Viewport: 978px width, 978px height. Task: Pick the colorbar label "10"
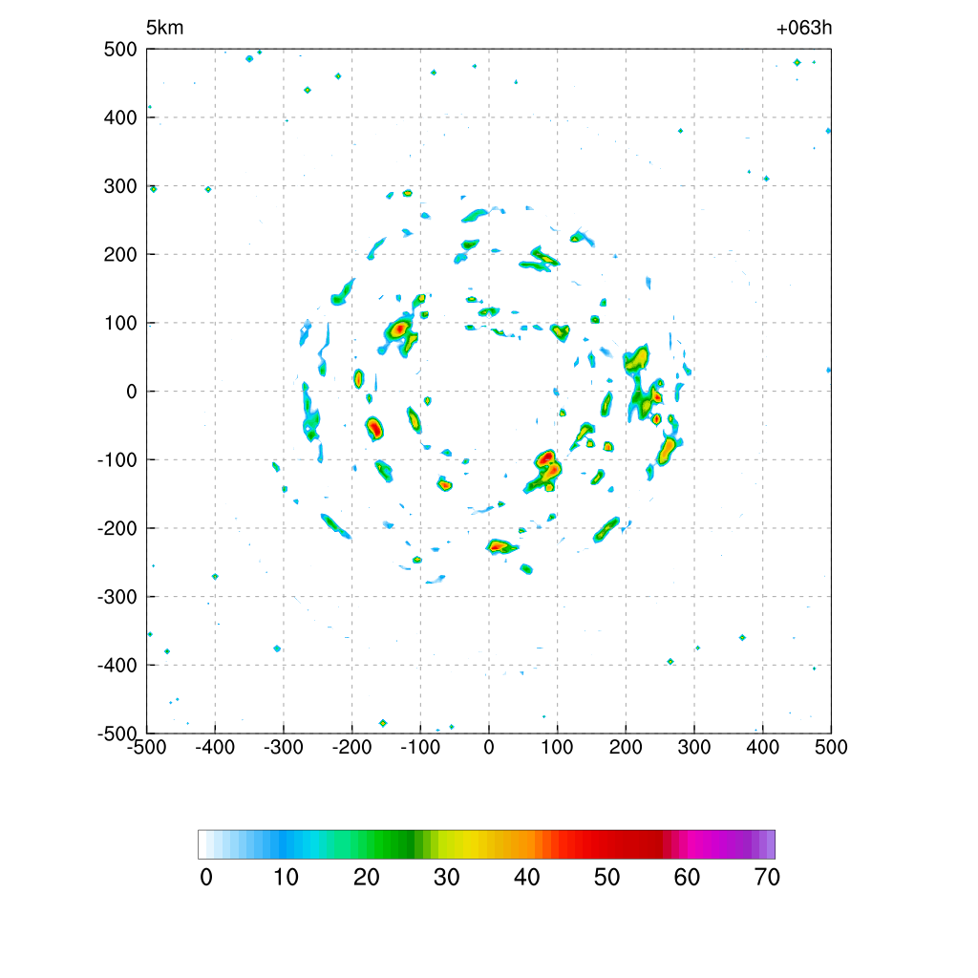click(286, 878)
